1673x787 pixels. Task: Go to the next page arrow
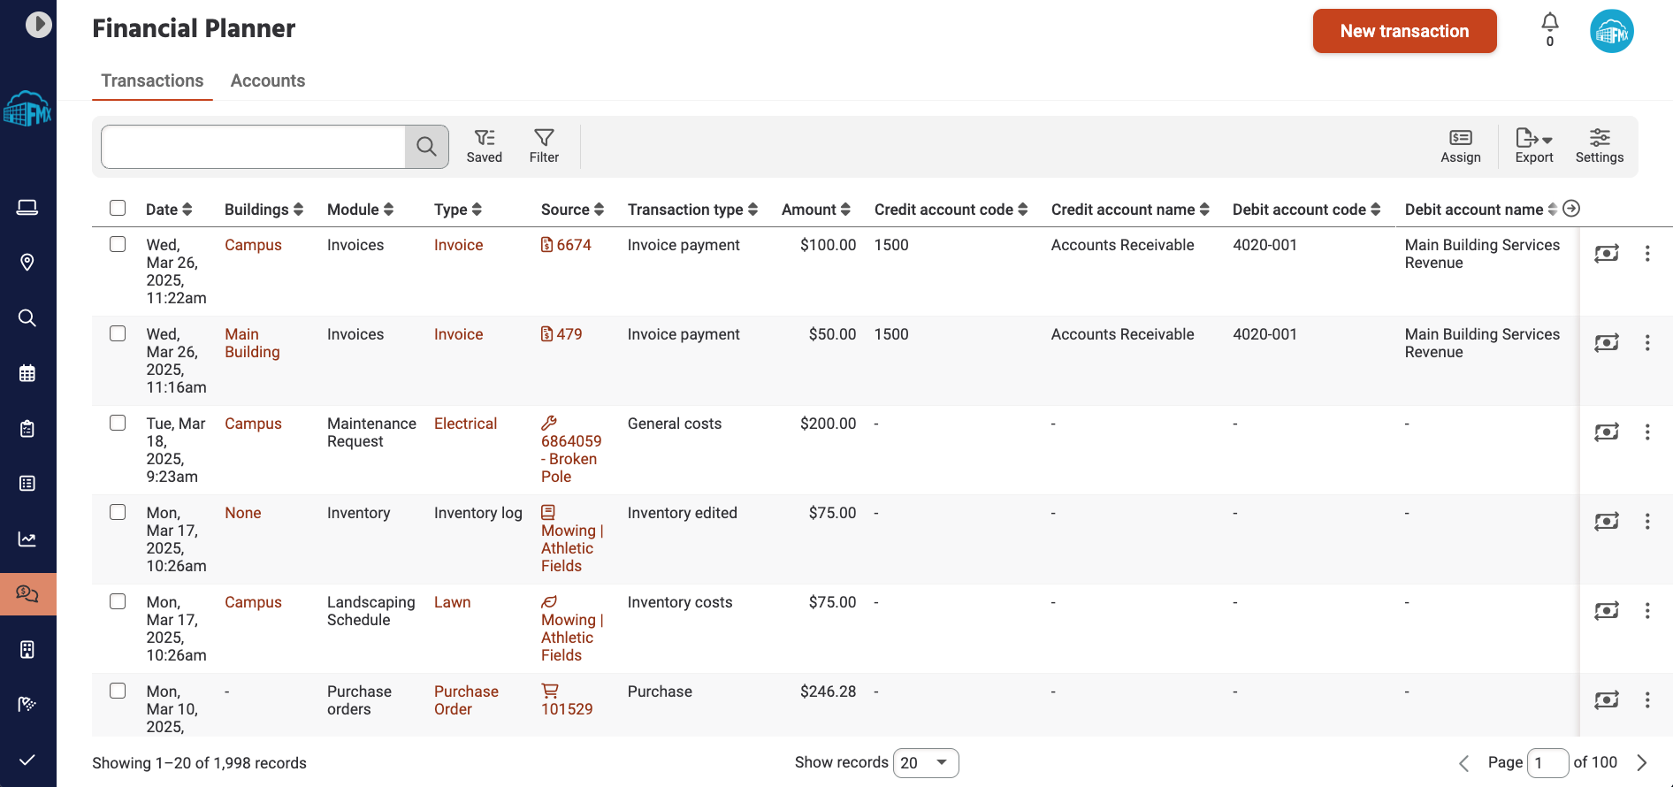point(1642,762)
